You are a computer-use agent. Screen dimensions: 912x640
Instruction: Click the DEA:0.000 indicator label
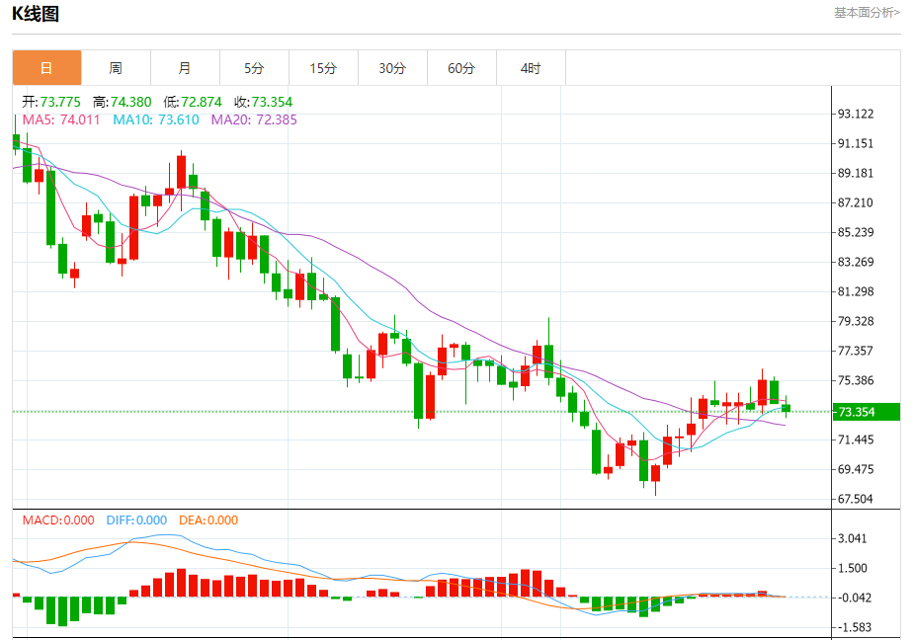(208, 520)
